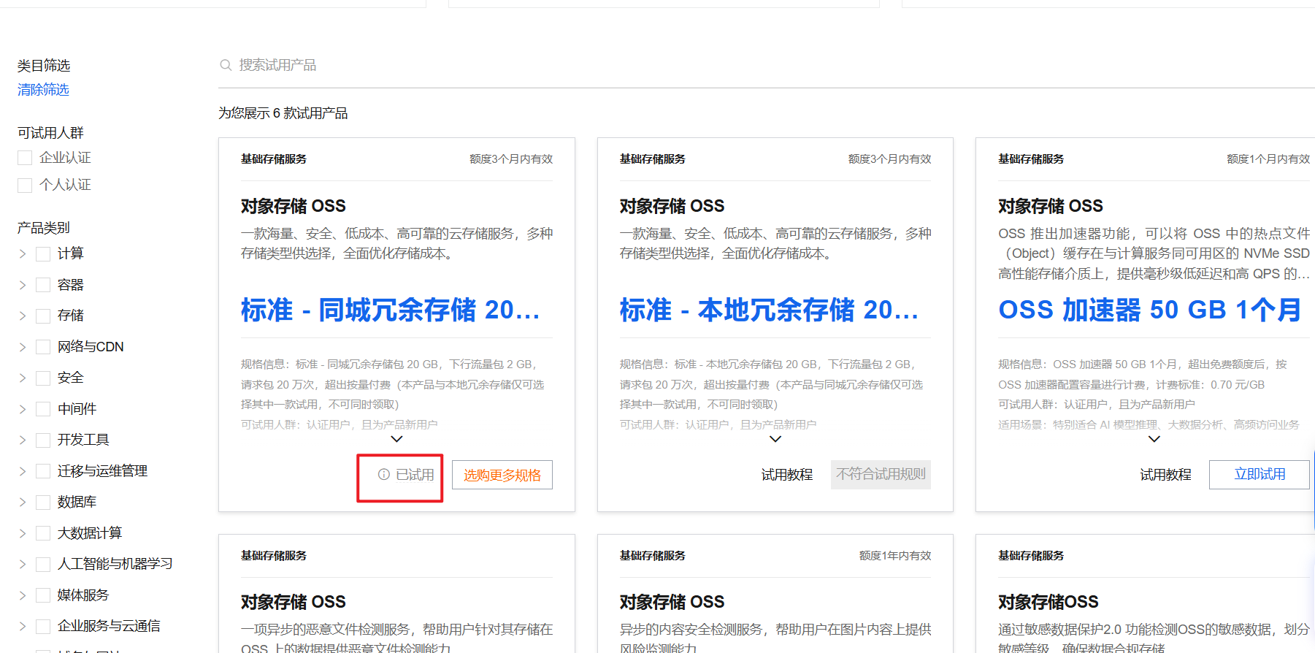Click the 对象存储OSS title for 敏感数据保护
Viewport: 1315px width, 653px height.
[1048, 602]
